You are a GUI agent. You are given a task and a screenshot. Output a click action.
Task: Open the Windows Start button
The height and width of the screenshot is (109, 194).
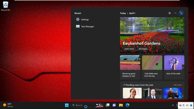pyautogui.click(x=67, y=105)
